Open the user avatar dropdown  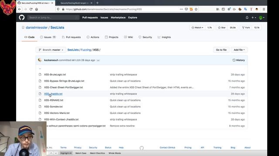262,17
